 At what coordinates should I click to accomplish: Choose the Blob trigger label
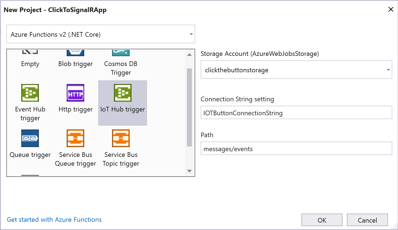[75, 64]
